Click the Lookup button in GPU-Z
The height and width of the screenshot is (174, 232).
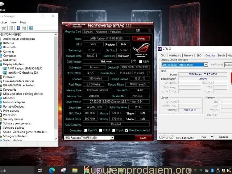tap(141, 38)
